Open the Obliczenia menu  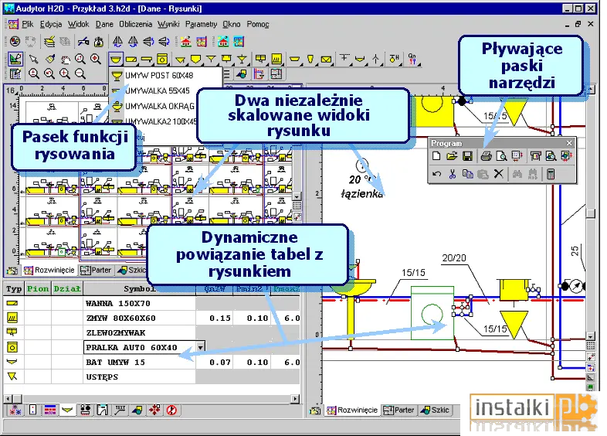[x=135, y=24]
